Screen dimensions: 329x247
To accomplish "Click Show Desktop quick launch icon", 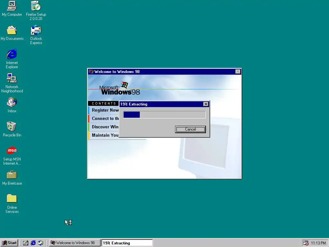I will click(26, 243).
